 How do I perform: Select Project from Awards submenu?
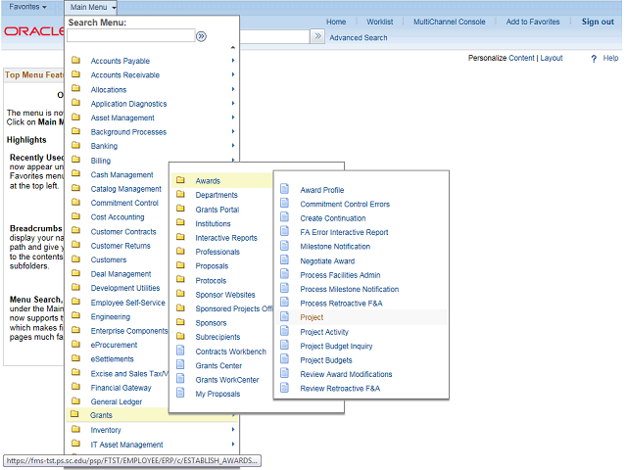click(312, 318)
